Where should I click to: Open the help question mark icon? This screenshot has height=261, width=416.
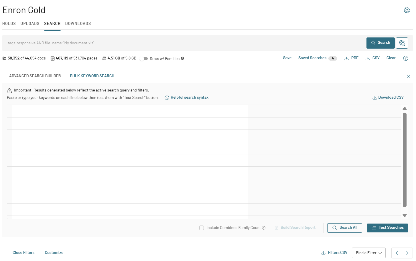(405, 58)
